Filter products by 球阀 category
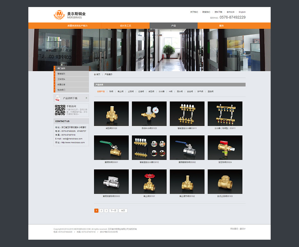 (111, 91)
